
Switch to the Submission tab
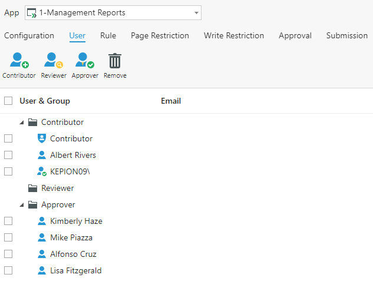347,36
